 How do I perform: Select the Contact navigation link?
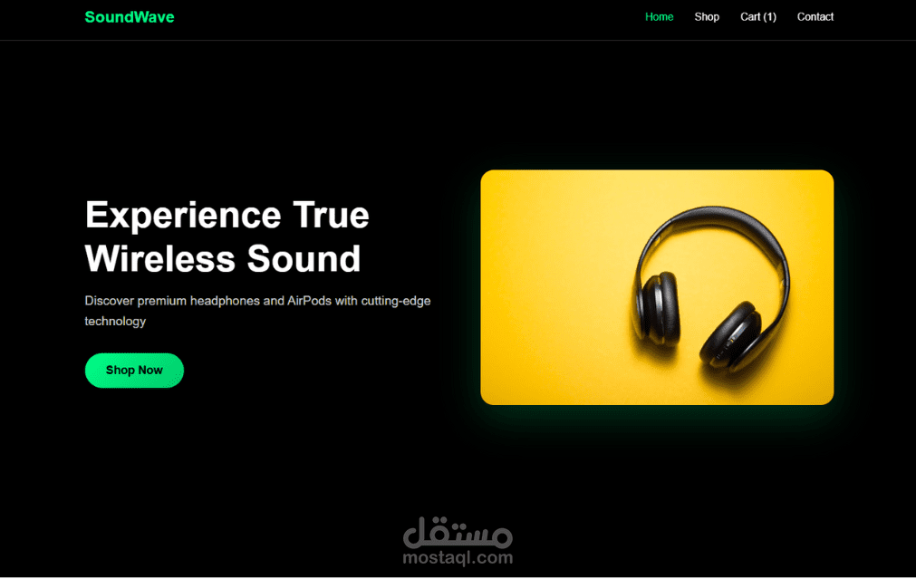coord(815,17)
